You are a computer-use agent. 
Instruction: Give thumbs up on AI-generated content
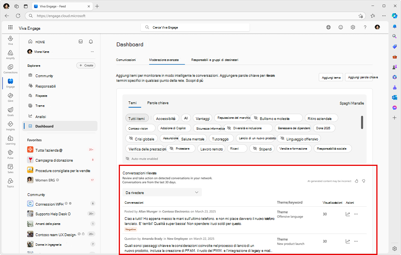coord(357,181)
